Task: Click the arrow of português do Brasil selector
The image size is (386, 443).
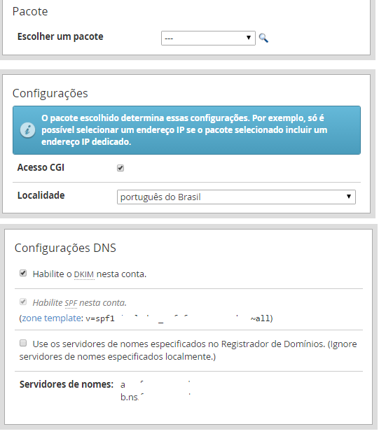Action: click(x=349, y=197)
